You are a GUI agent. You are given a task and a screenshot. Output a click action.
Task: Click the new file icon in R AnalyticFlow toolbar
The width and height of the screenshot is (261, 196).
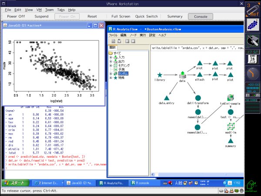tap(114, 41)
